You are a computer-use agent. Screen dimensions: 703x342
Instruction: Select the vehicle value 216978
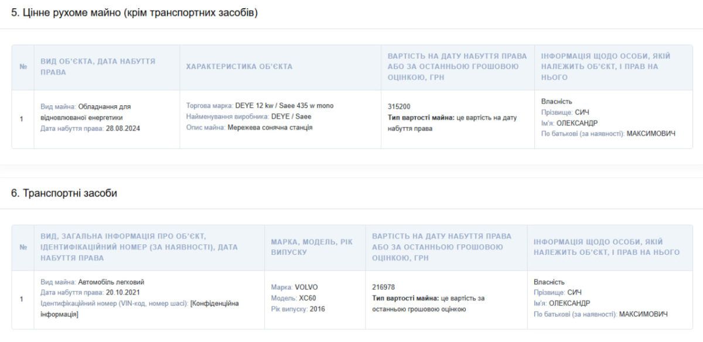click(x=384, y=287)
